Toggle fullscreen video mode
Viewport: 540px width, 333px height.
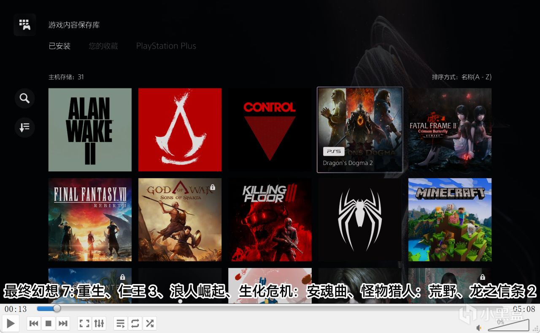(85, 324)
